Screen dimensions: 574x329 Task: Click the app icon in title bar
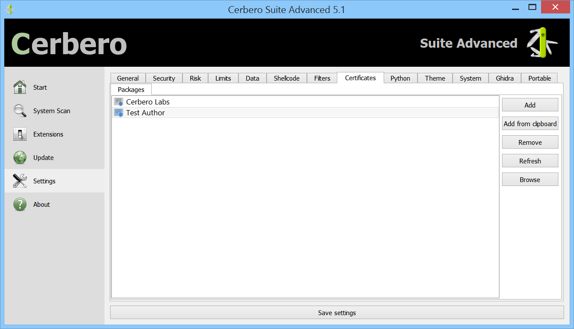tap(9, 9)
